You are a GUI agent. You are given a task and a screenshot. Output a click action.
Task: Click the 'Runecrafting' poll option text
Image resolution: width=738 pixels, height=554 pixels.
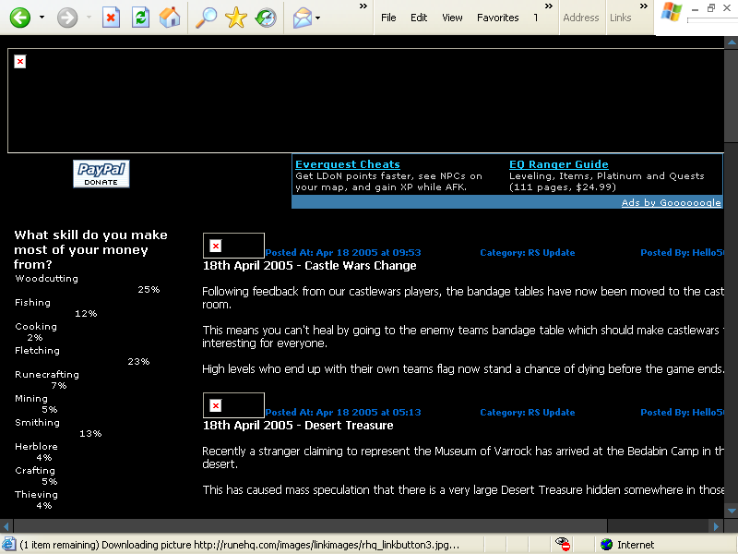(47, 375)
